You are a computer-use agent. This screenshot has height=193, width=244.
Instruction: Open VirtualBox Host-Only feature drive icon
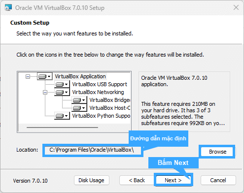[79, 108]
